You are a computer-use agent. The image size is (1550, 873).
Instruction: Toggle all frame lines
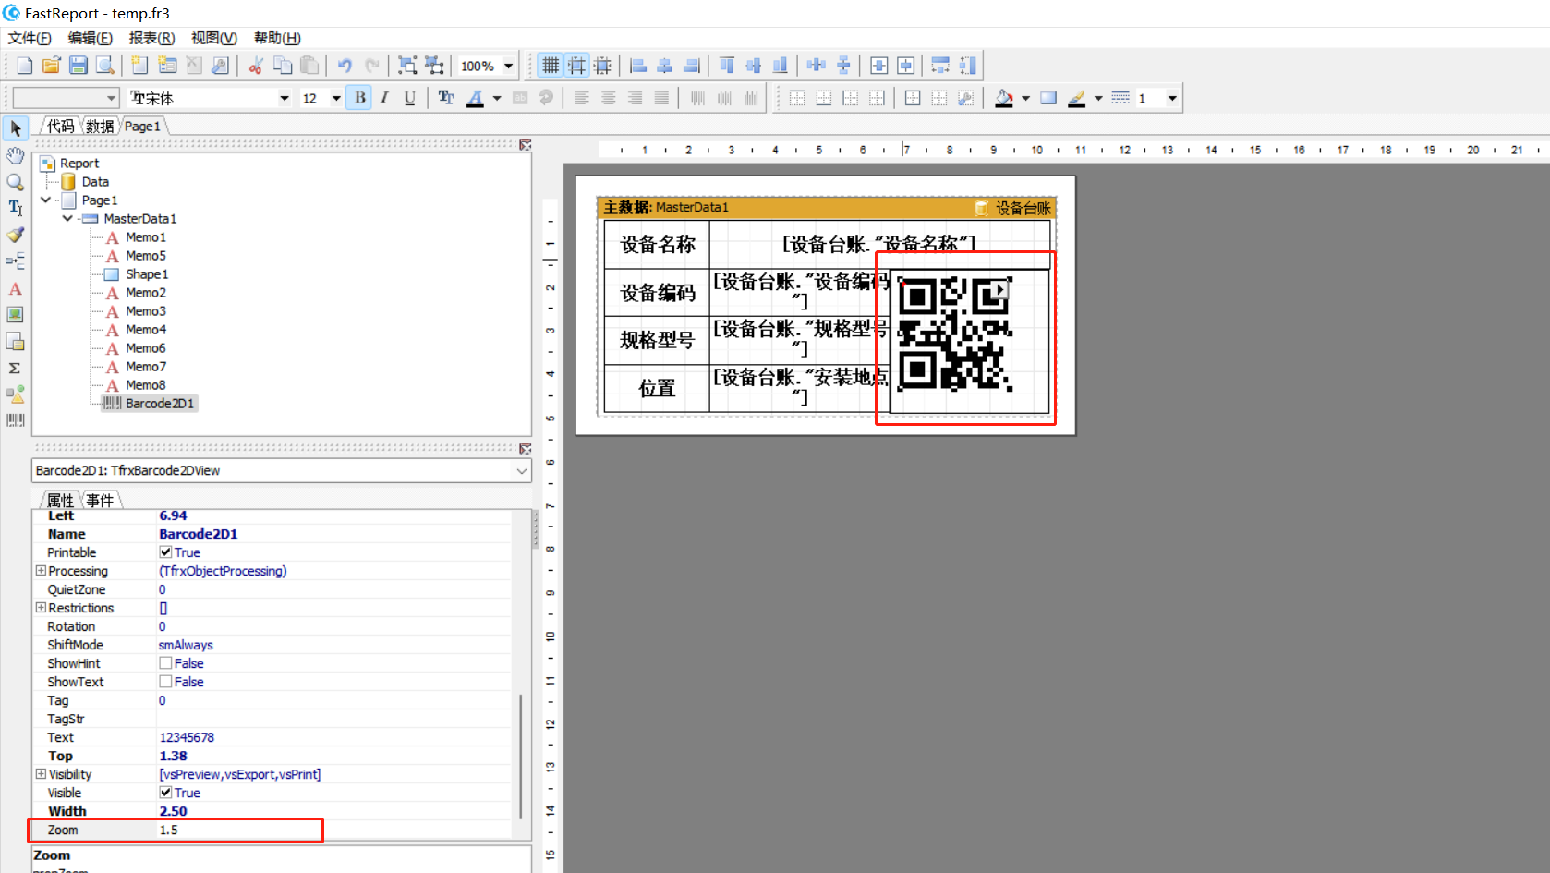point(913,98)
